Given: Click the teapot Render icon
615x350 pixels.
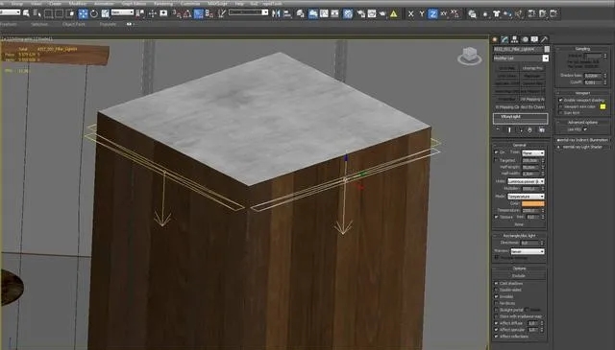Looking at the screenshot, I should pyautogui.click(x=382, y=14).
